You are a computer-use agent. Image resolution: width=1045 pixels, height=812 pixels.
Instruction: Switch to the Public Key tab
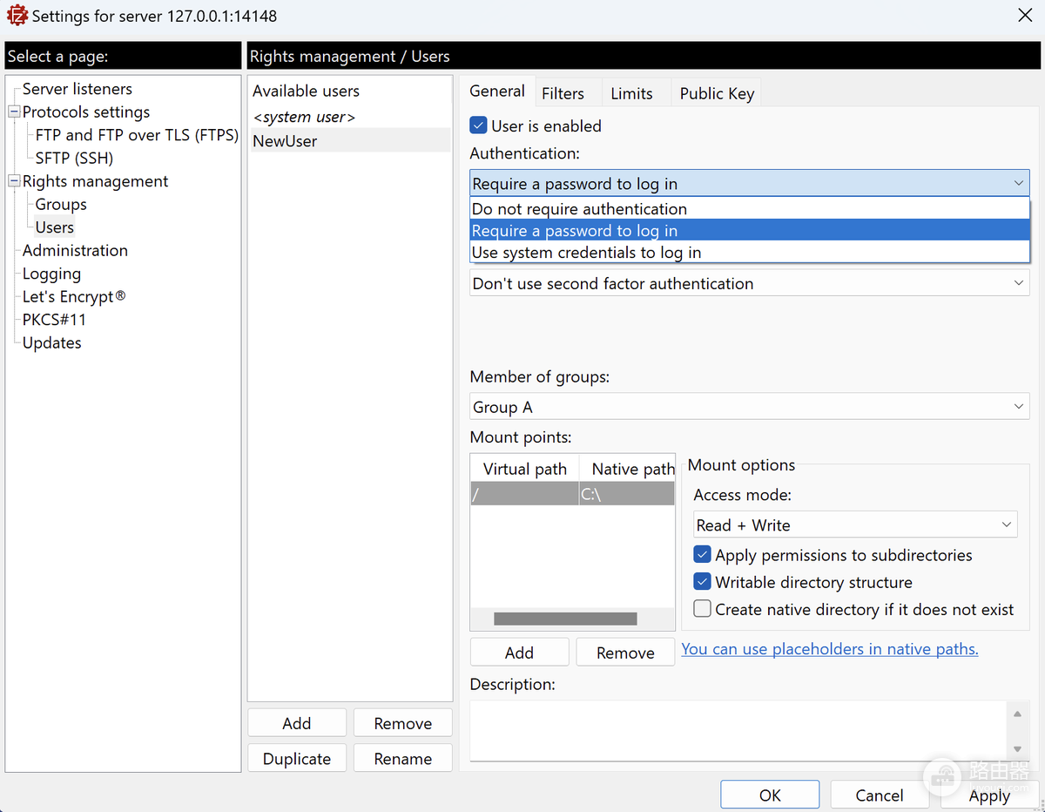click(717, 93)
